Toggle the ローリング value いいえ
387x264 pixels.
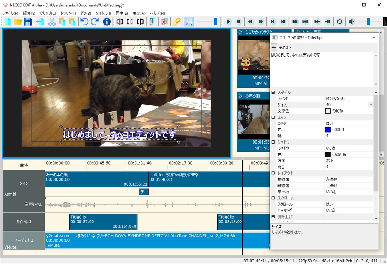331,210
